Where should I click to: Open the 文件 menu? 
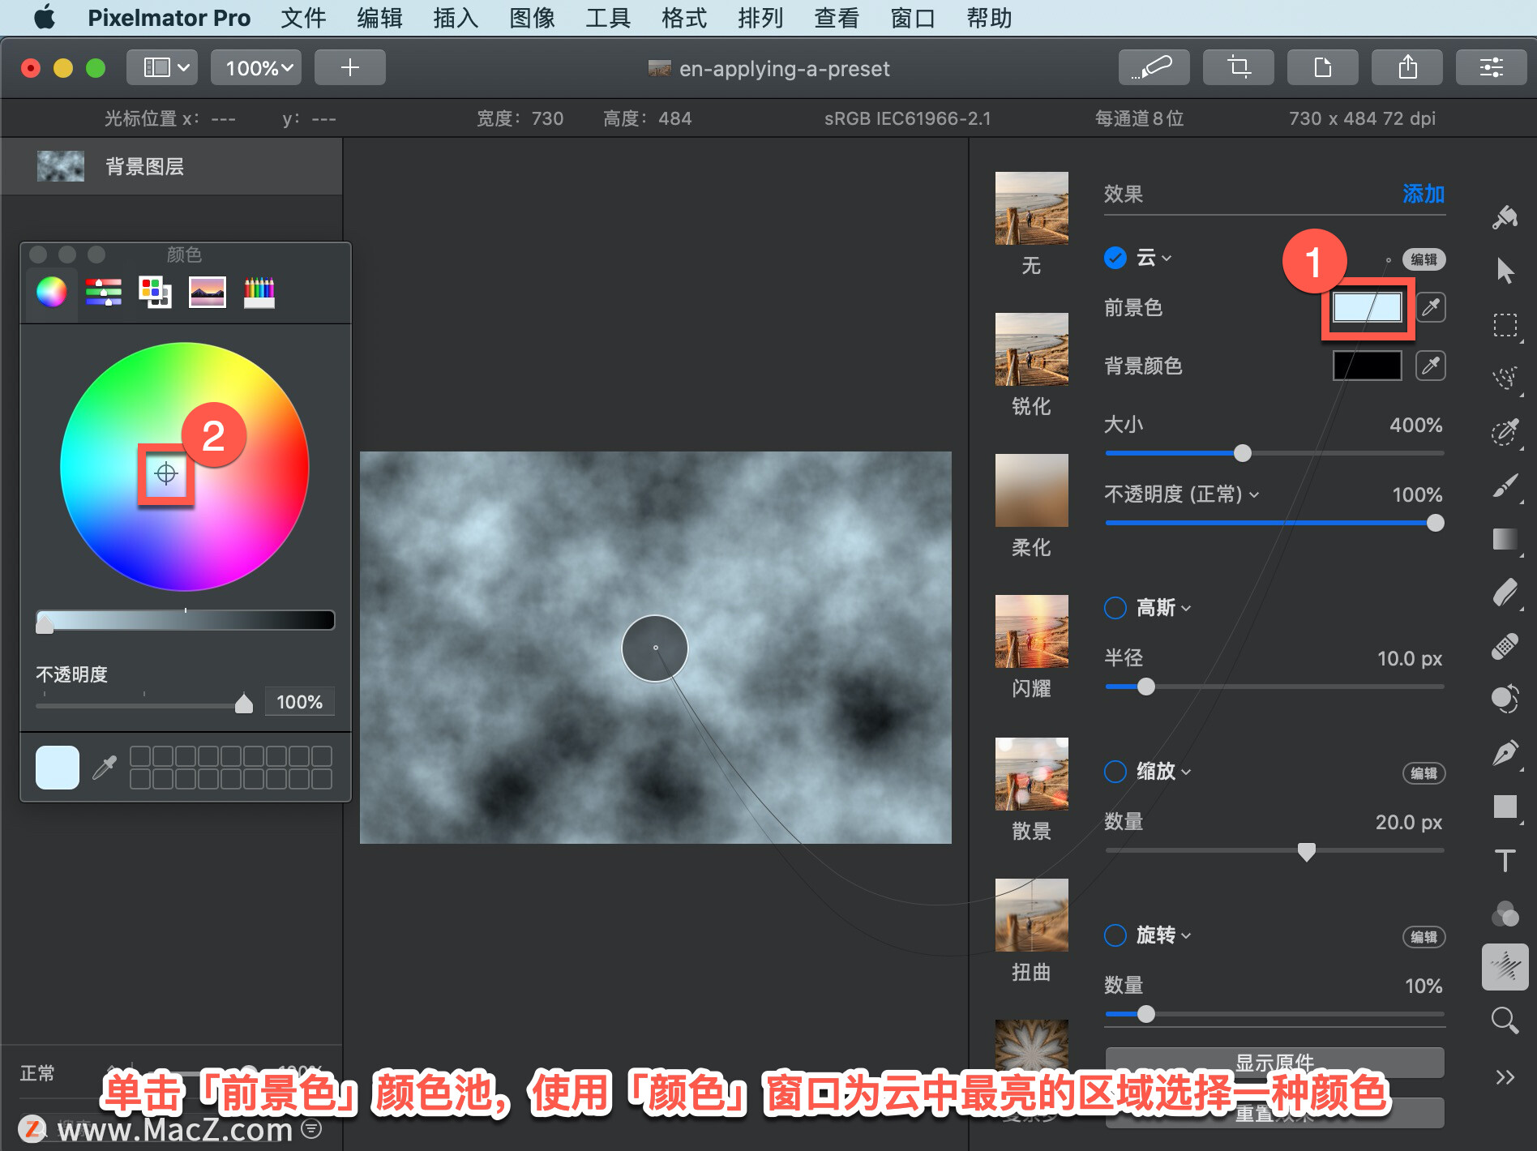[x=303, y=18]
